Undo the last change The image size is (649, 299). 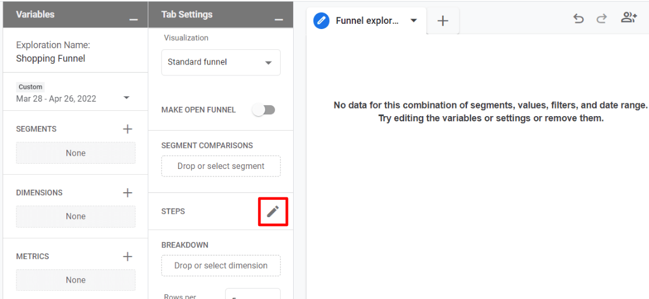[578, 19]
